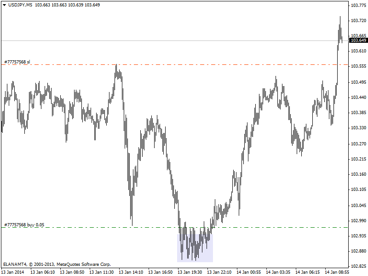The width and height of the screenshot is (368, 276).
Task: Click the 14 Jan 03:35 time label
Action: pos(278,272)
